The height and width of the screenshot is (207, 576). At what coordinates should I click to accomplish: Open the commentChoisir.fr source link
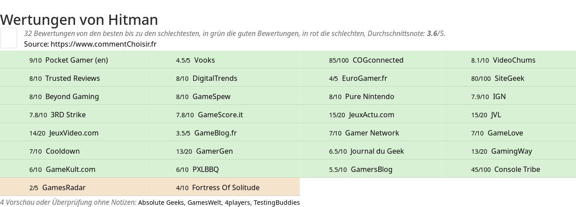(x=104, y=44)
